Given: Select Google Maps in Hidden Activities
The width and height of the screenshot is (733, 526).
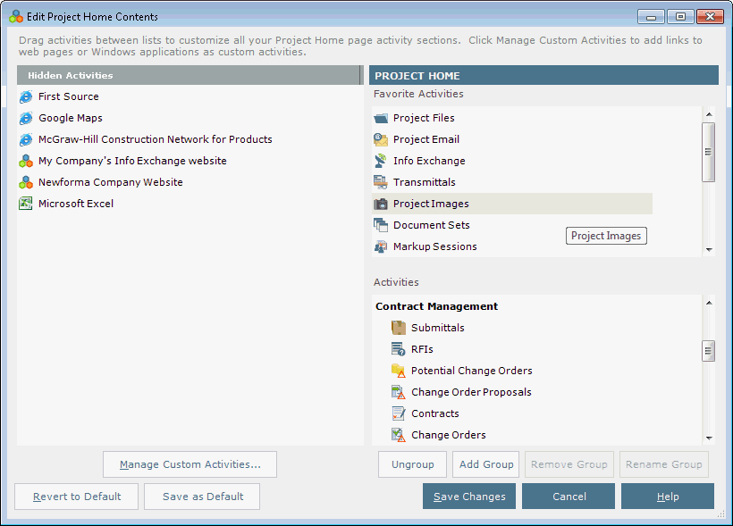Looking at the screenshot, I should [x=71, y=118].
